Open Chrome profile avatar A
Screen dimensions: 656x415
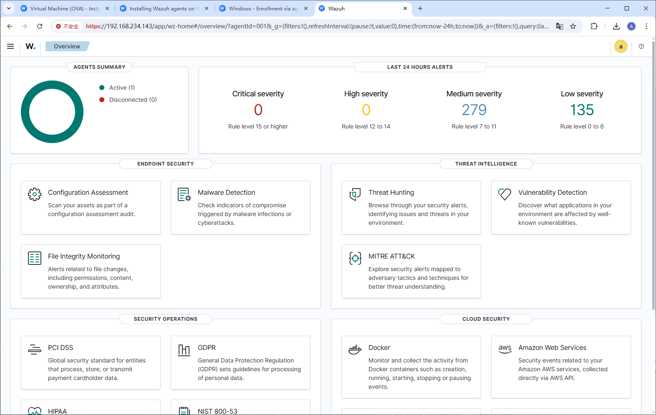631,26
